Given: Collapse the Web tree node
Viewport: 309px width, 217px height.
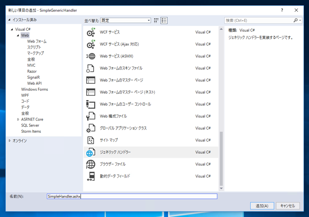Looking at the screenshot, I should [18, 35].
